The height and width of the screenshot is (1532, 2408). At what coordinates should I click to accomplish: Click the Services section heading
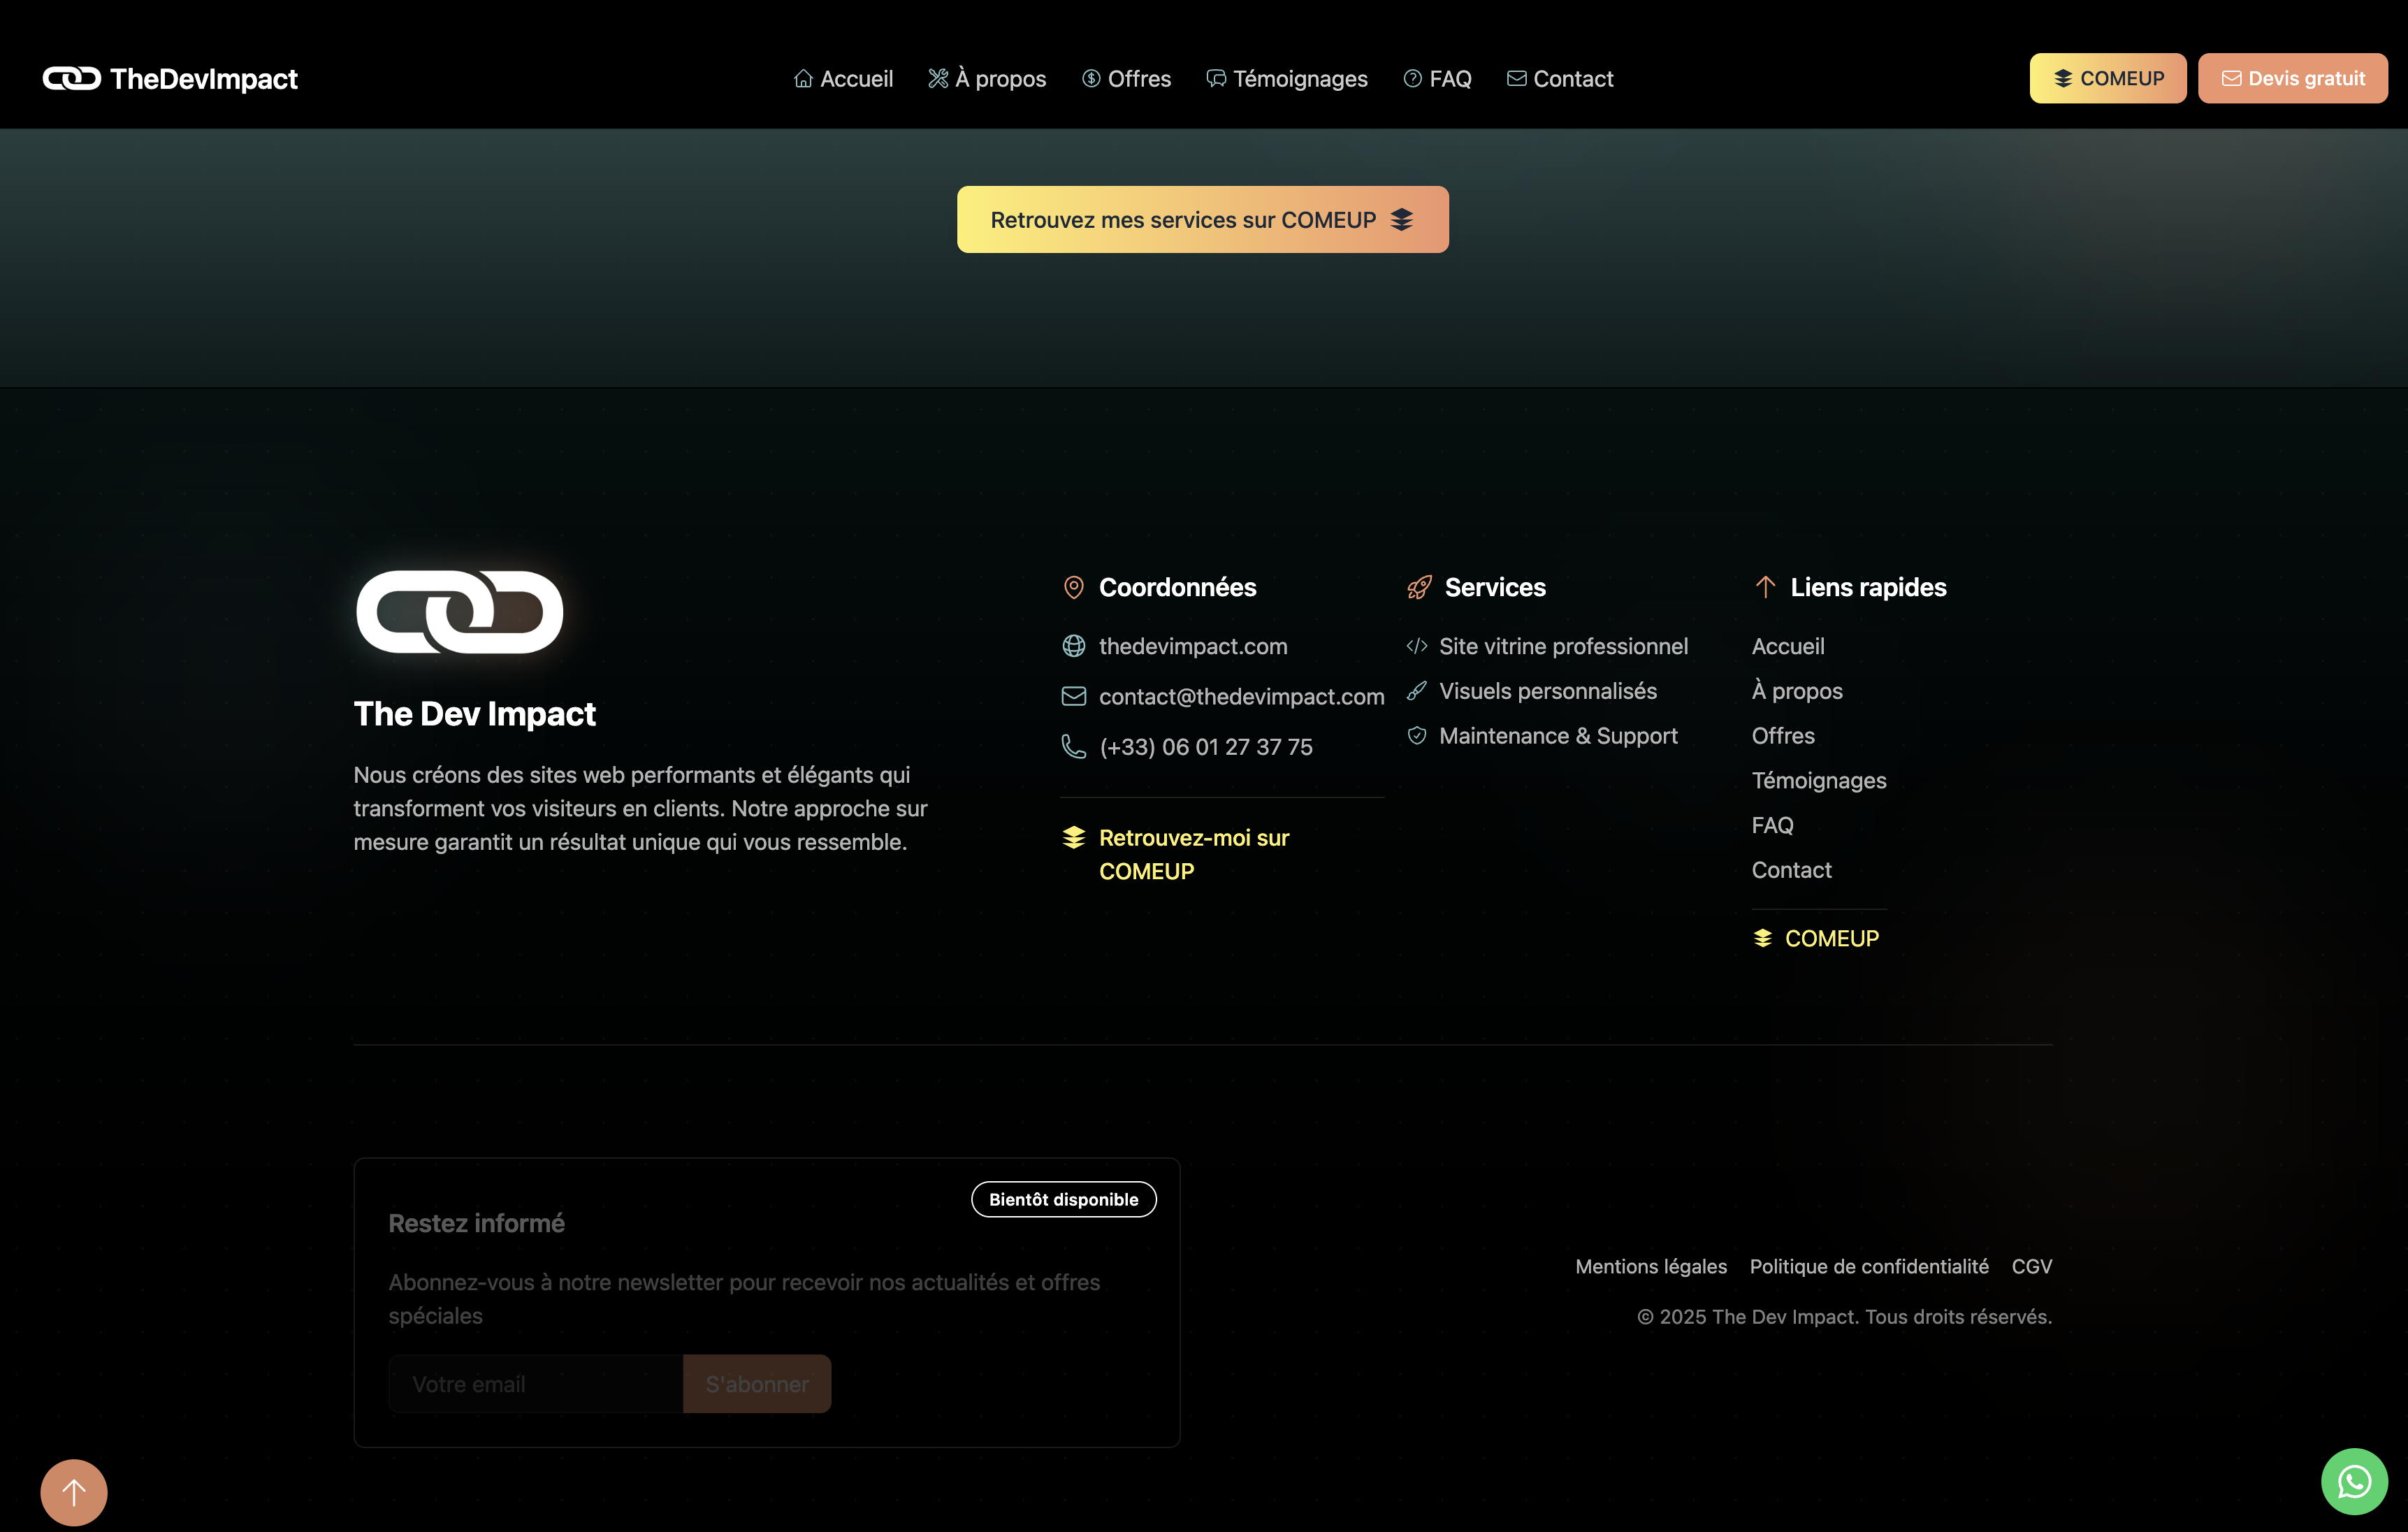[x=1495, y=587]
